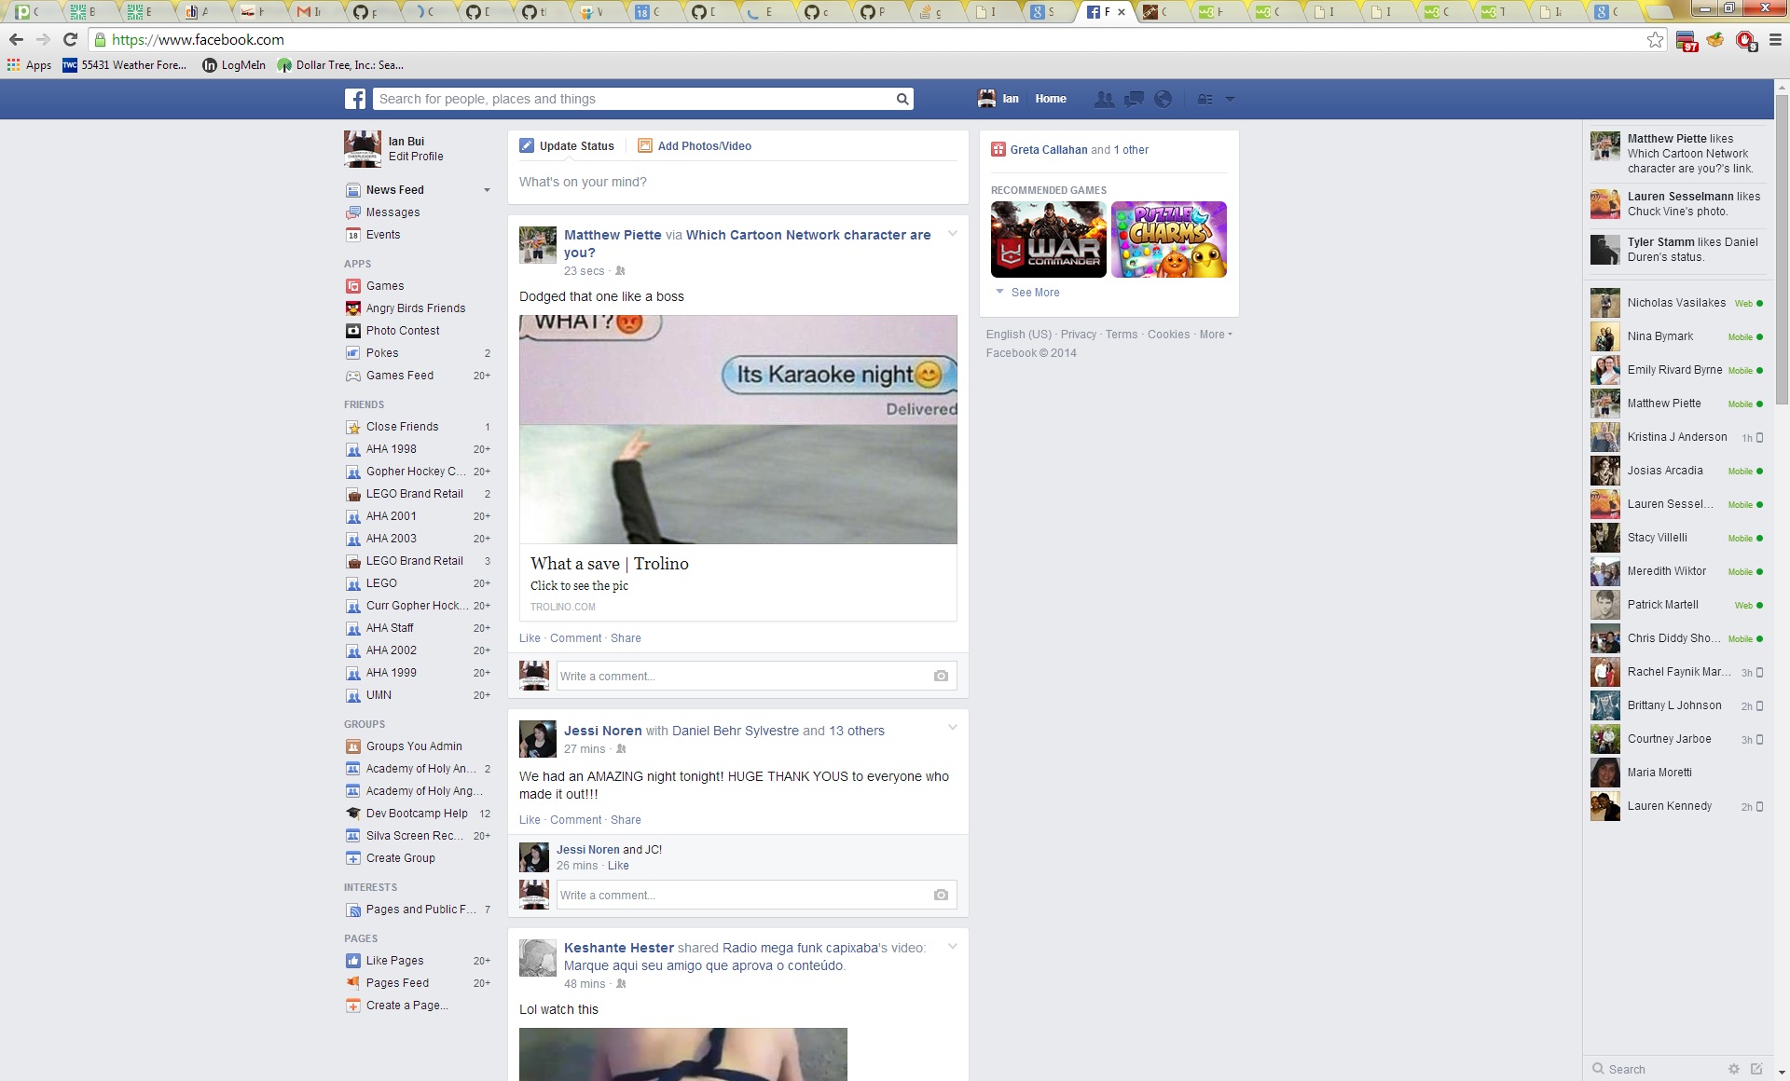Bookmark this page with the star icon
This screenshot has height=1081, width=1790.
click(1655, 40)
